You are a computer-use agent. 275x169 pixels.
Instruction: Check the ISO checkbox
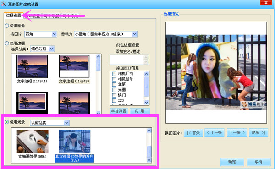click(x=114, y=100)
